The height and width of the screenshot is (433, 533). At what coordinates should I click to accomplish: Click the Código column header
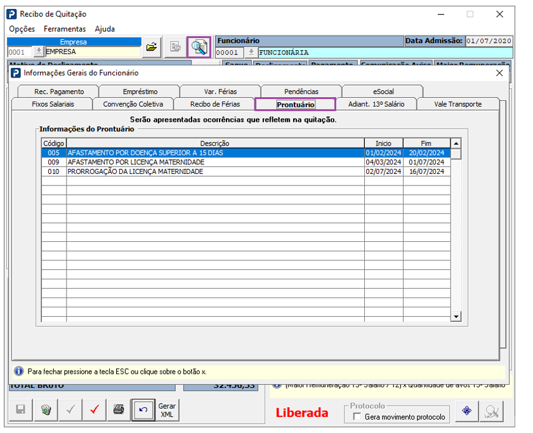pos(54,143)
